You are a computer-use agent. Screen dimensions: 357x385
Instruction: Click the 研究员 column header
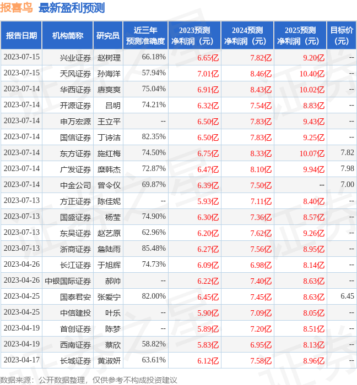pyautogui.click(x=108, y=36)
